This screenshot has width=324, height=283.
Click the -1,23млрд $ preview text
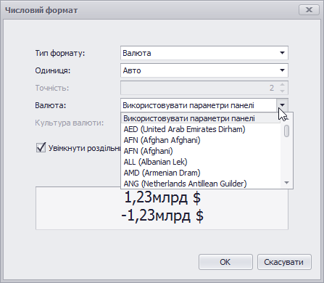click(x=162, y=216)
